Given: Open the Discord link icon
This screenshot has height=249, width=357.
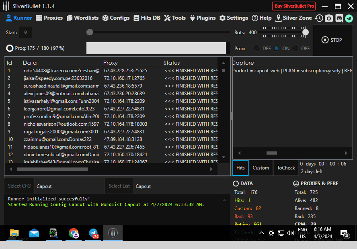Looking at the screenshot, I should [x=339, y=18].
